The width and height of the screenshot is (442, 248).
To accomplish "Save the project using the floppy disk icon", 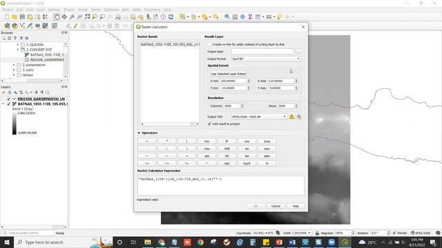I will (x=22, y=17).
